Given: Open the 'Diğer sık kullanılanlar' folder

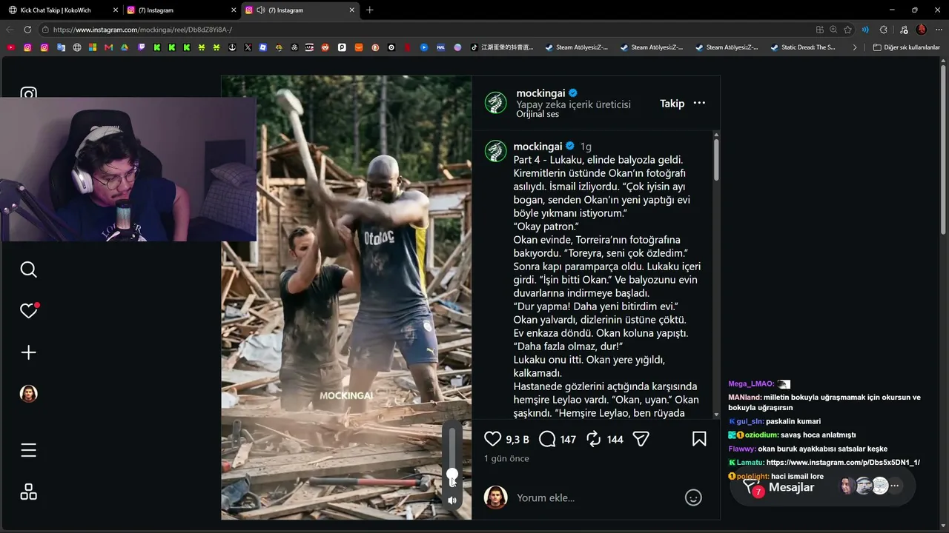Looking at the screenshot, I should pos(906,47).
